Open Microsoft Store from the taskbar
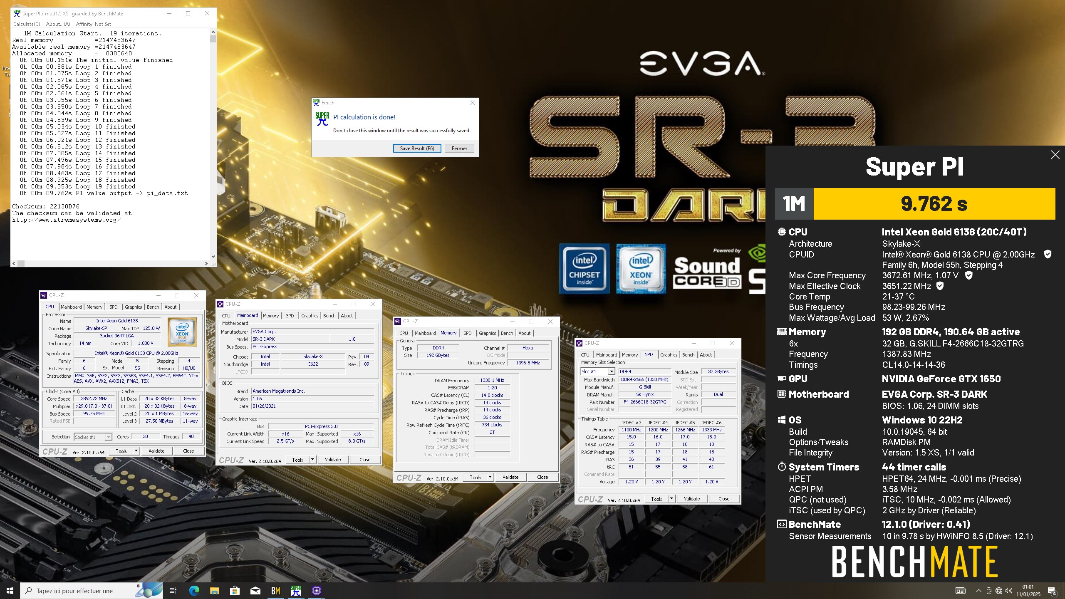 [x=235, y=591]
